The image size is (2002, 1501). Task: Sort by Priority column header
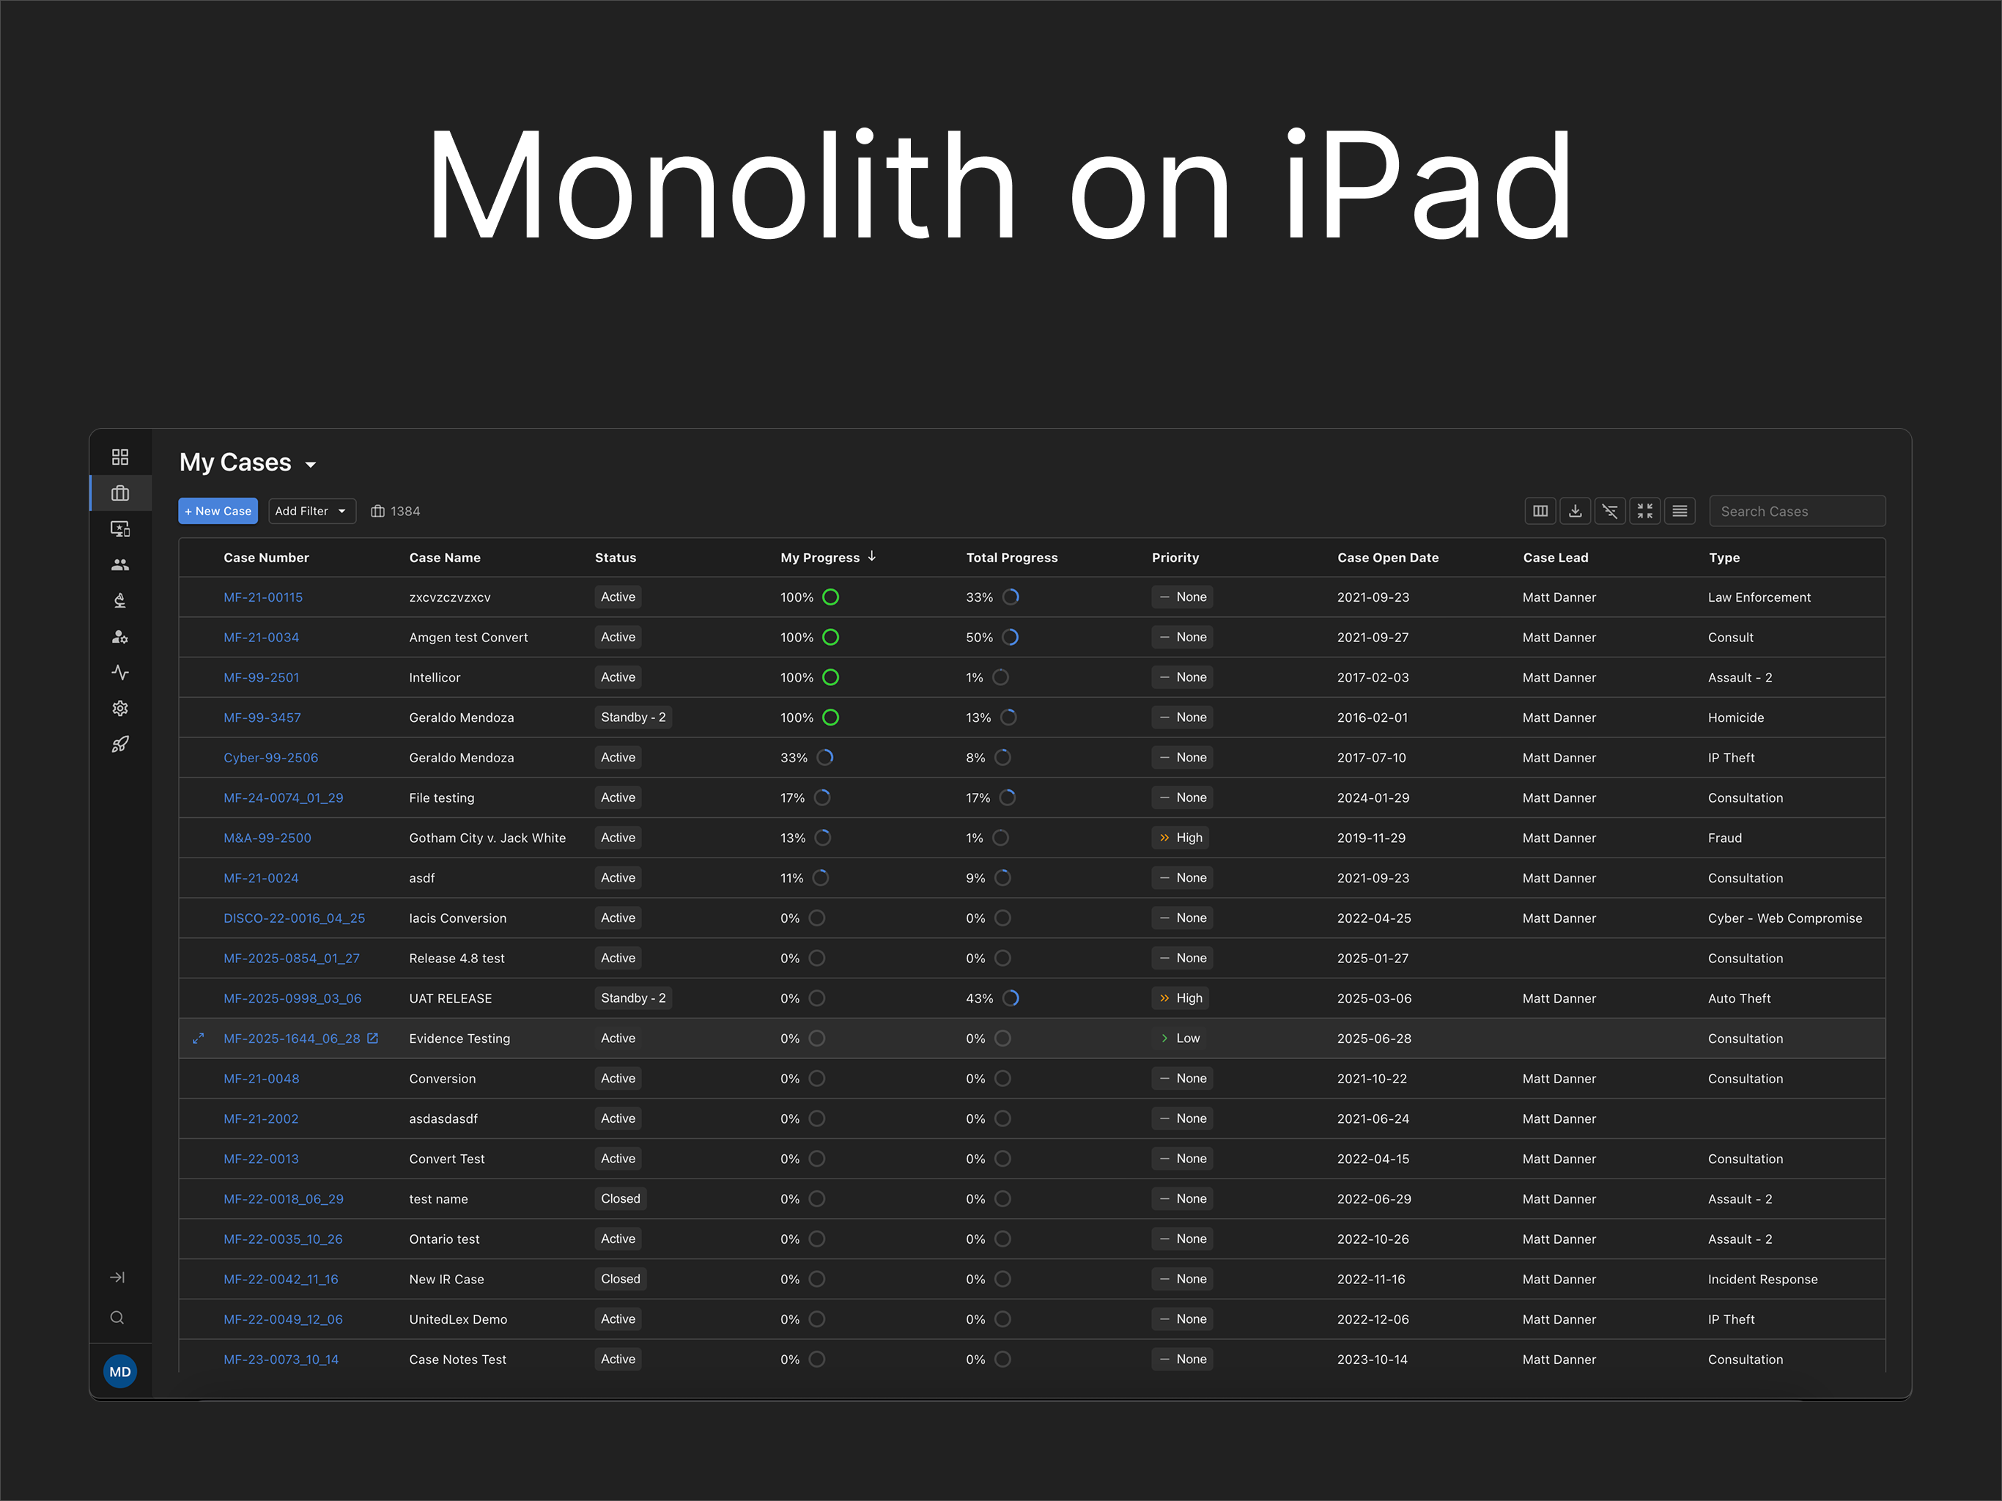click(1175, 558)
